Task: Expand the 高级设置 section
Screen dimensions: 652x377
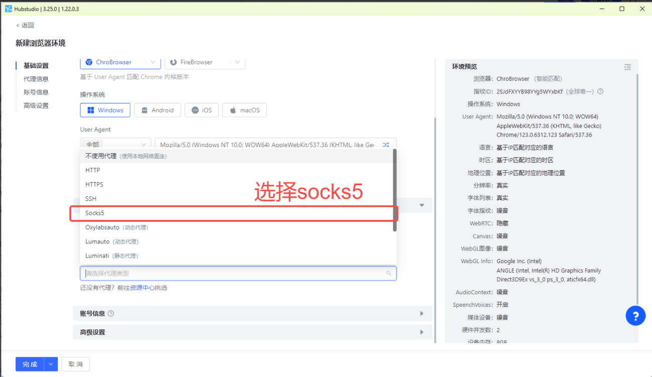Action: pyautogui.click(x=421, y=332)
